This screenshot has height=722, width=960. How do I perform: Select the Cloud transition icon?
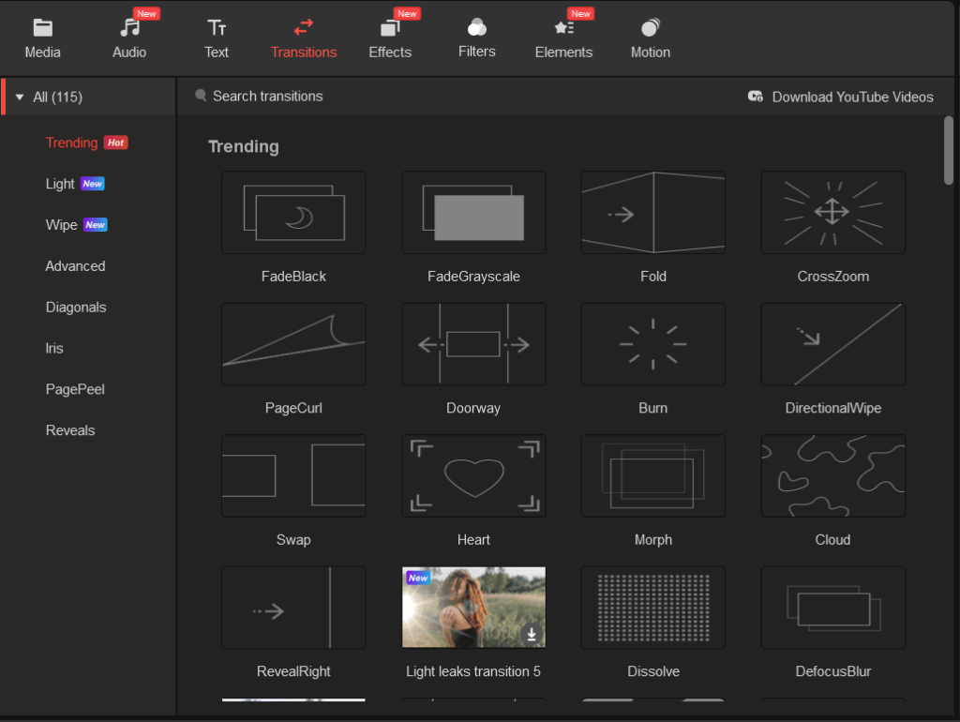(x=833, y=475)
